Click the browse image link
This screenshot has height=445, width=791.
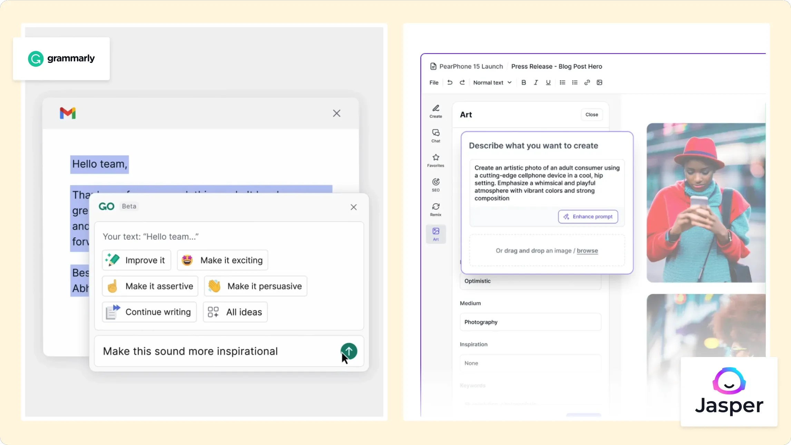point(587,251)
